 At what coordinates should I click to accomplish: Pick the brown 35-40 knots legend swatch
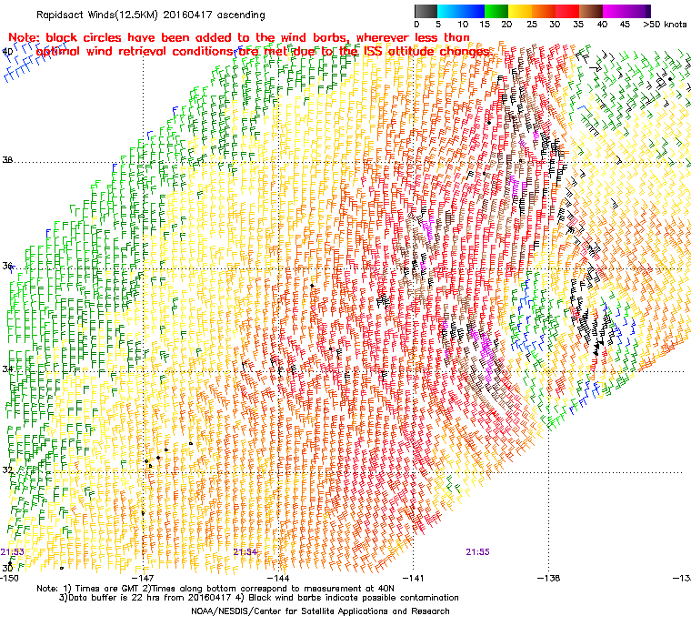[x=591, y=11]
